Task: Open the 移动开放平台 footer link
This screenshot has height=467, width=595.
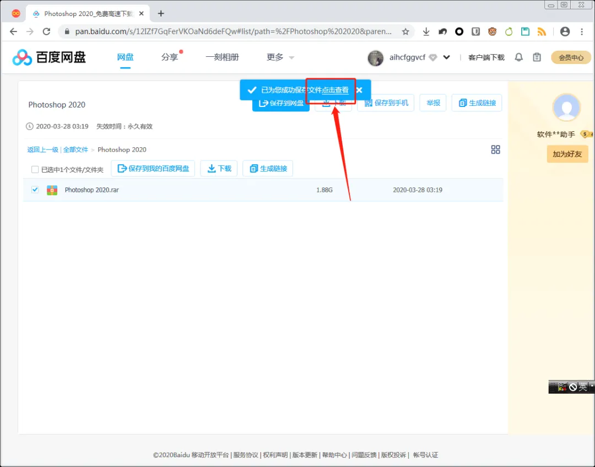Action: (x=210, y=455)
